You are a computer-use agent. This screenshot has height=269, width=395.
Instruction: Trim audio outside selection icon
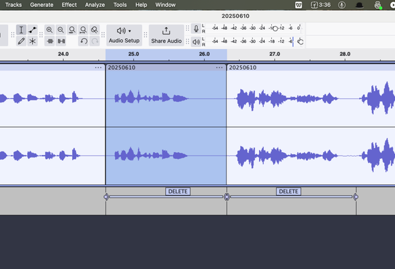(x=50, y=41)
